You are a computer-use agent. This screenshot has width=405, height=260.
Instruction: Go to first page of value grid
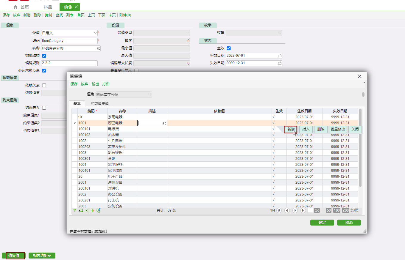pos(279,210)
